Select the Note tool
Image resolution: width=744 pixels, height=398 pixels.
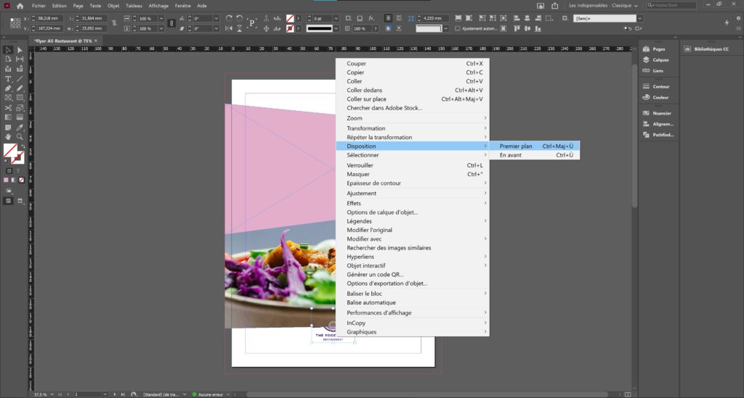[x=8, y=128]
